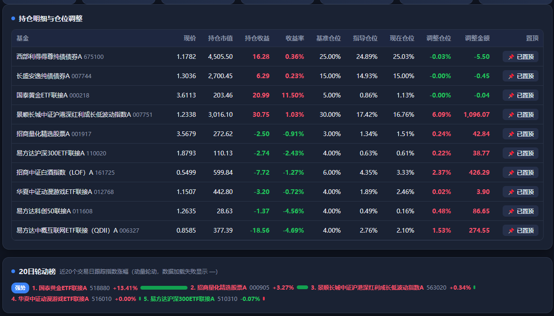The width and height of the screenshot is (554, 316).
Task: Click the 持仓收益 column header
Action: point(257,38)
